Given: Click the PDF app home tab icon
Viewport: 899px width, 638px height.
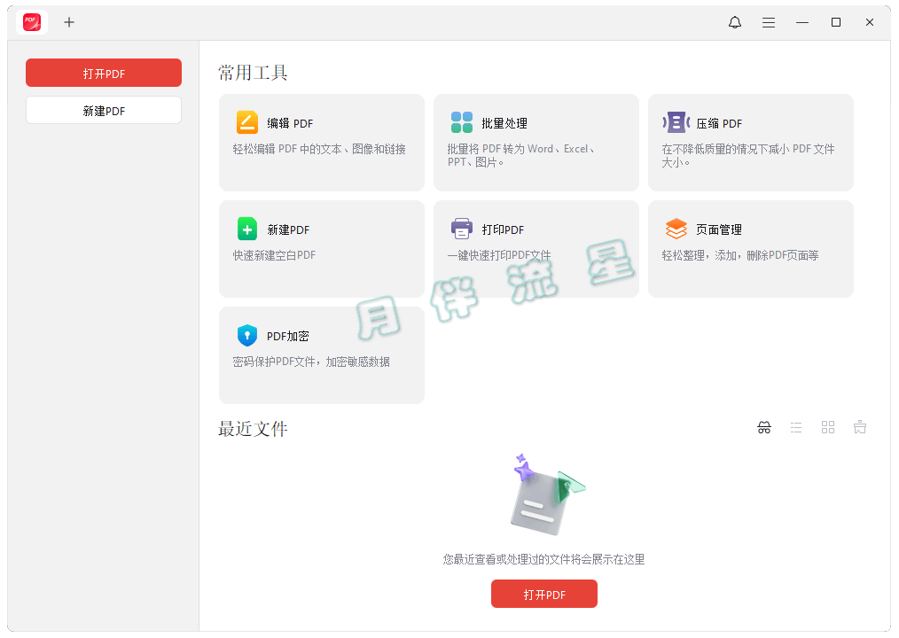Looking at the screenshot, I should coord(32,22).
